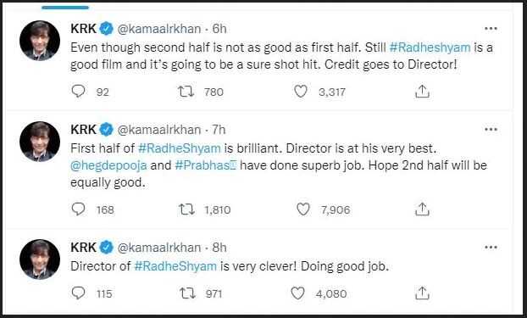The width and height of the screenshot is (527, 318).
Task: Open the #Prabhas hashtag link
Action: click(206, 165)
